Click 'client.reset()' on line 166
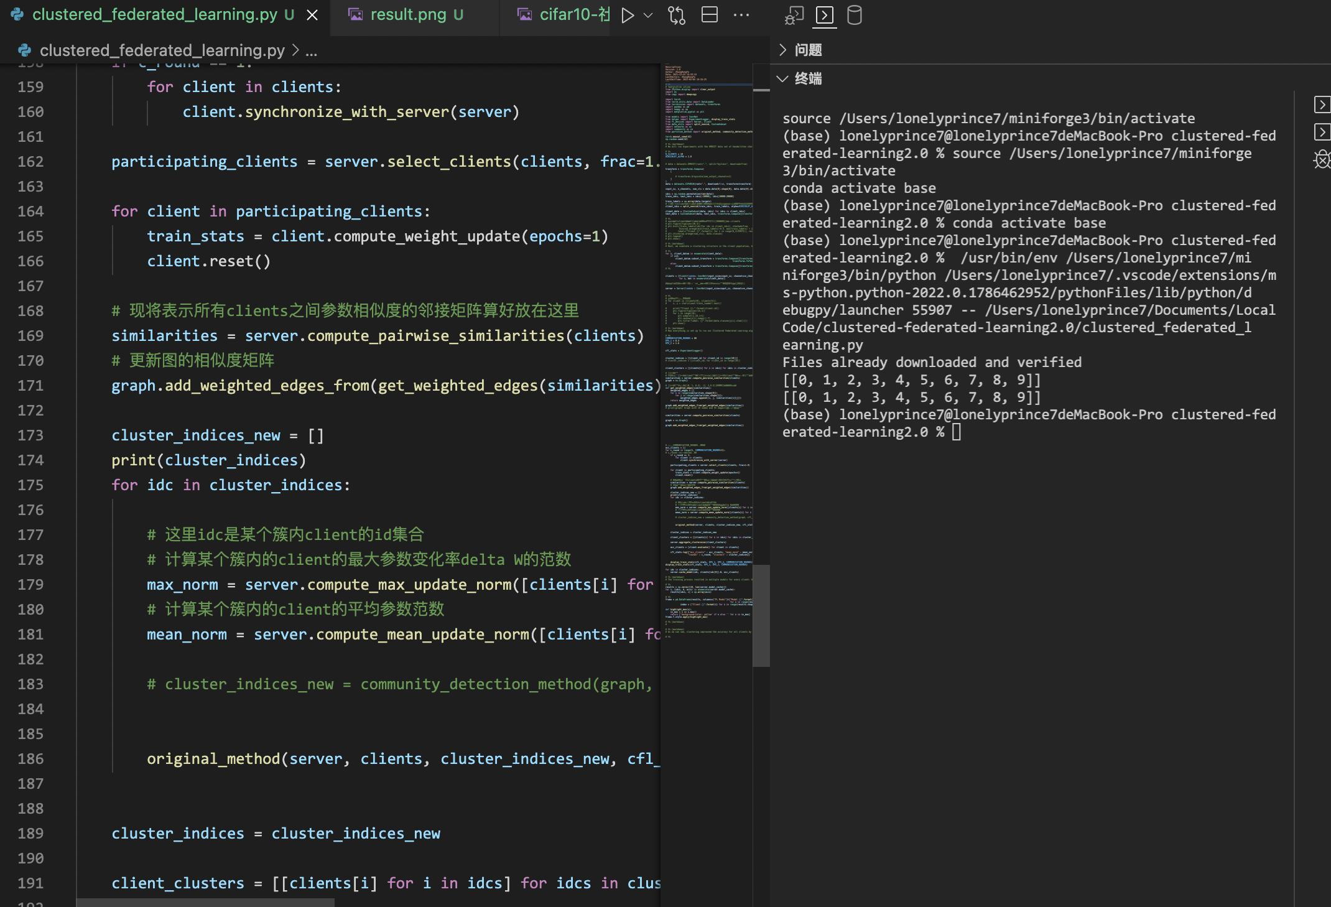Viewport: 1331px width, 907px height. [x=209, y=261]
